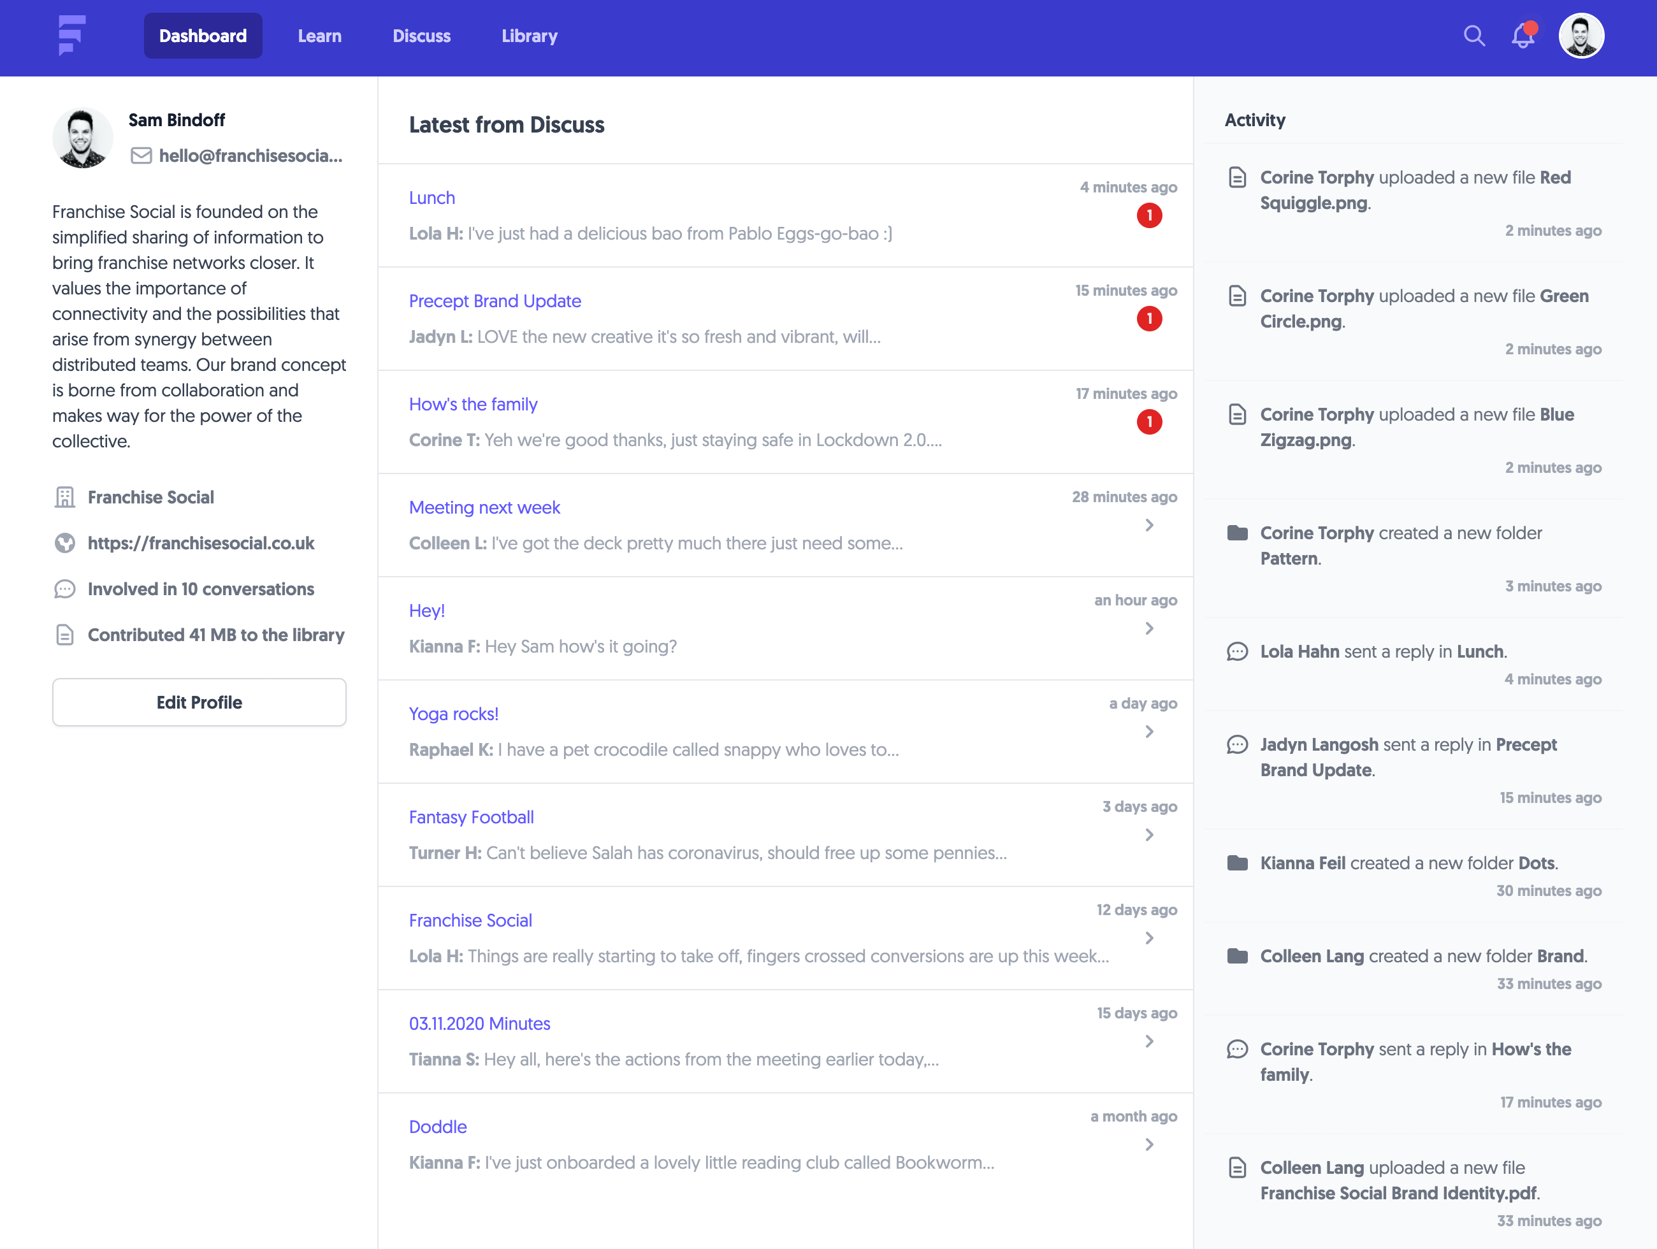Click the unread badge on Precept Brand Update
This screenshot has width=1657, height=1249.
(1149, 319)
